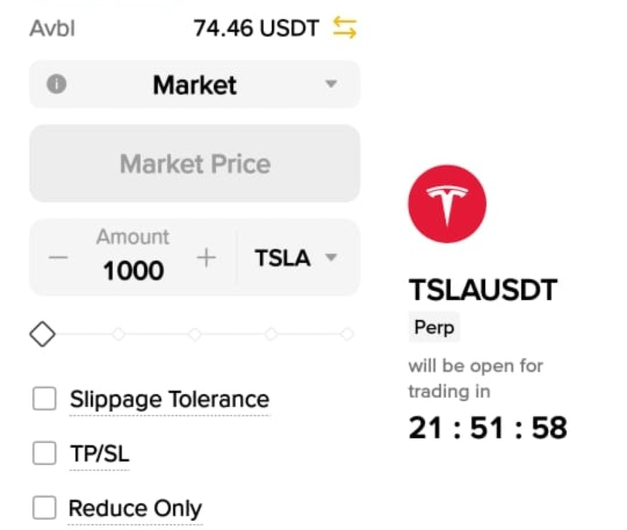Set slider to the second diamond marker
The height and width of the screenshot is (530, 627).
[118, 334]
